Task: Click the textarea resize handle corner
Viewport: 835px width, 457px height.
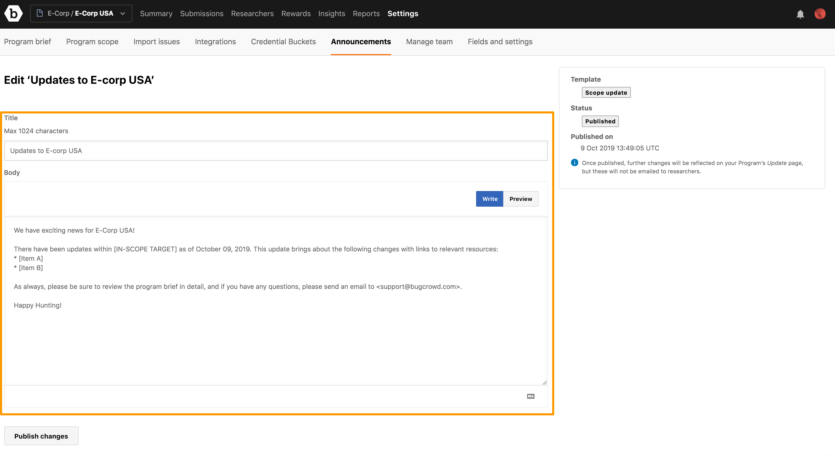Action: (545, 383)
